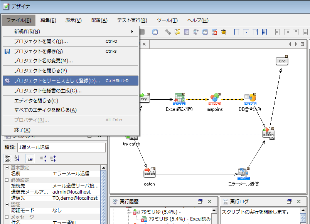The height and width of the screenshot is (224, 310).
Task: Click the 種類 text field
Action: (61, 147)
